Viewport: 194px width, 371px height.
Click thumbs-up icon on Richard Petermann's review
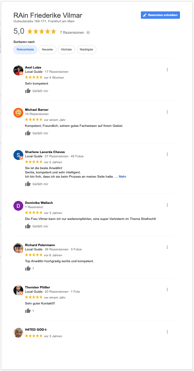[x=28, y=268]
